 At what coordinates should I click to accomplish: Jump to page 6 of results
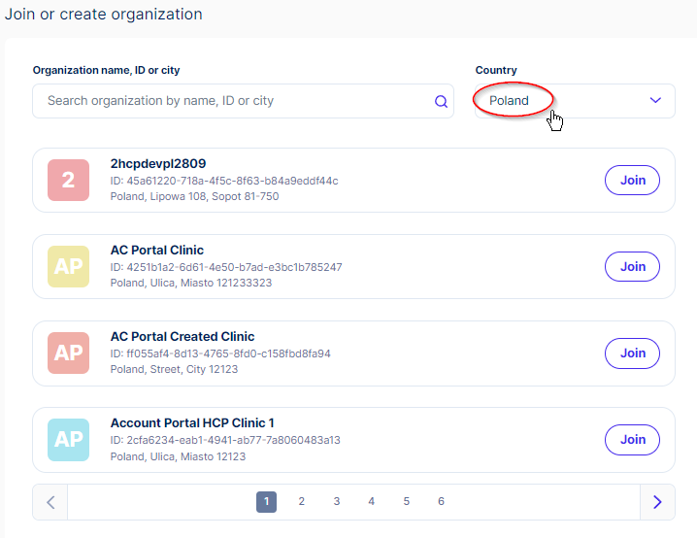pos(441,501)
